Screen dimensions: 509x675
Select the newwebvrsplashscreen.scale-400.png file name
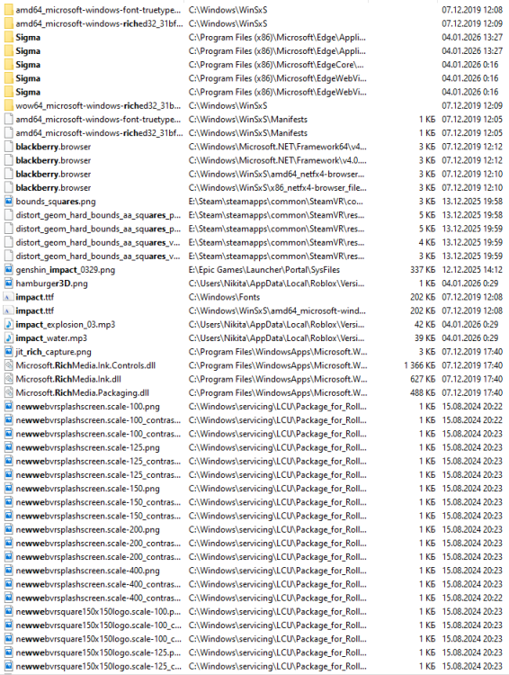point(88,571)
